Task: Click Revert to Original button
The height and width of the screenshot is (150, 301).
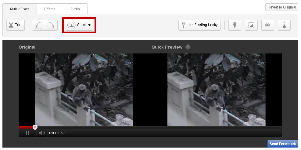Action: coord(281,7)
